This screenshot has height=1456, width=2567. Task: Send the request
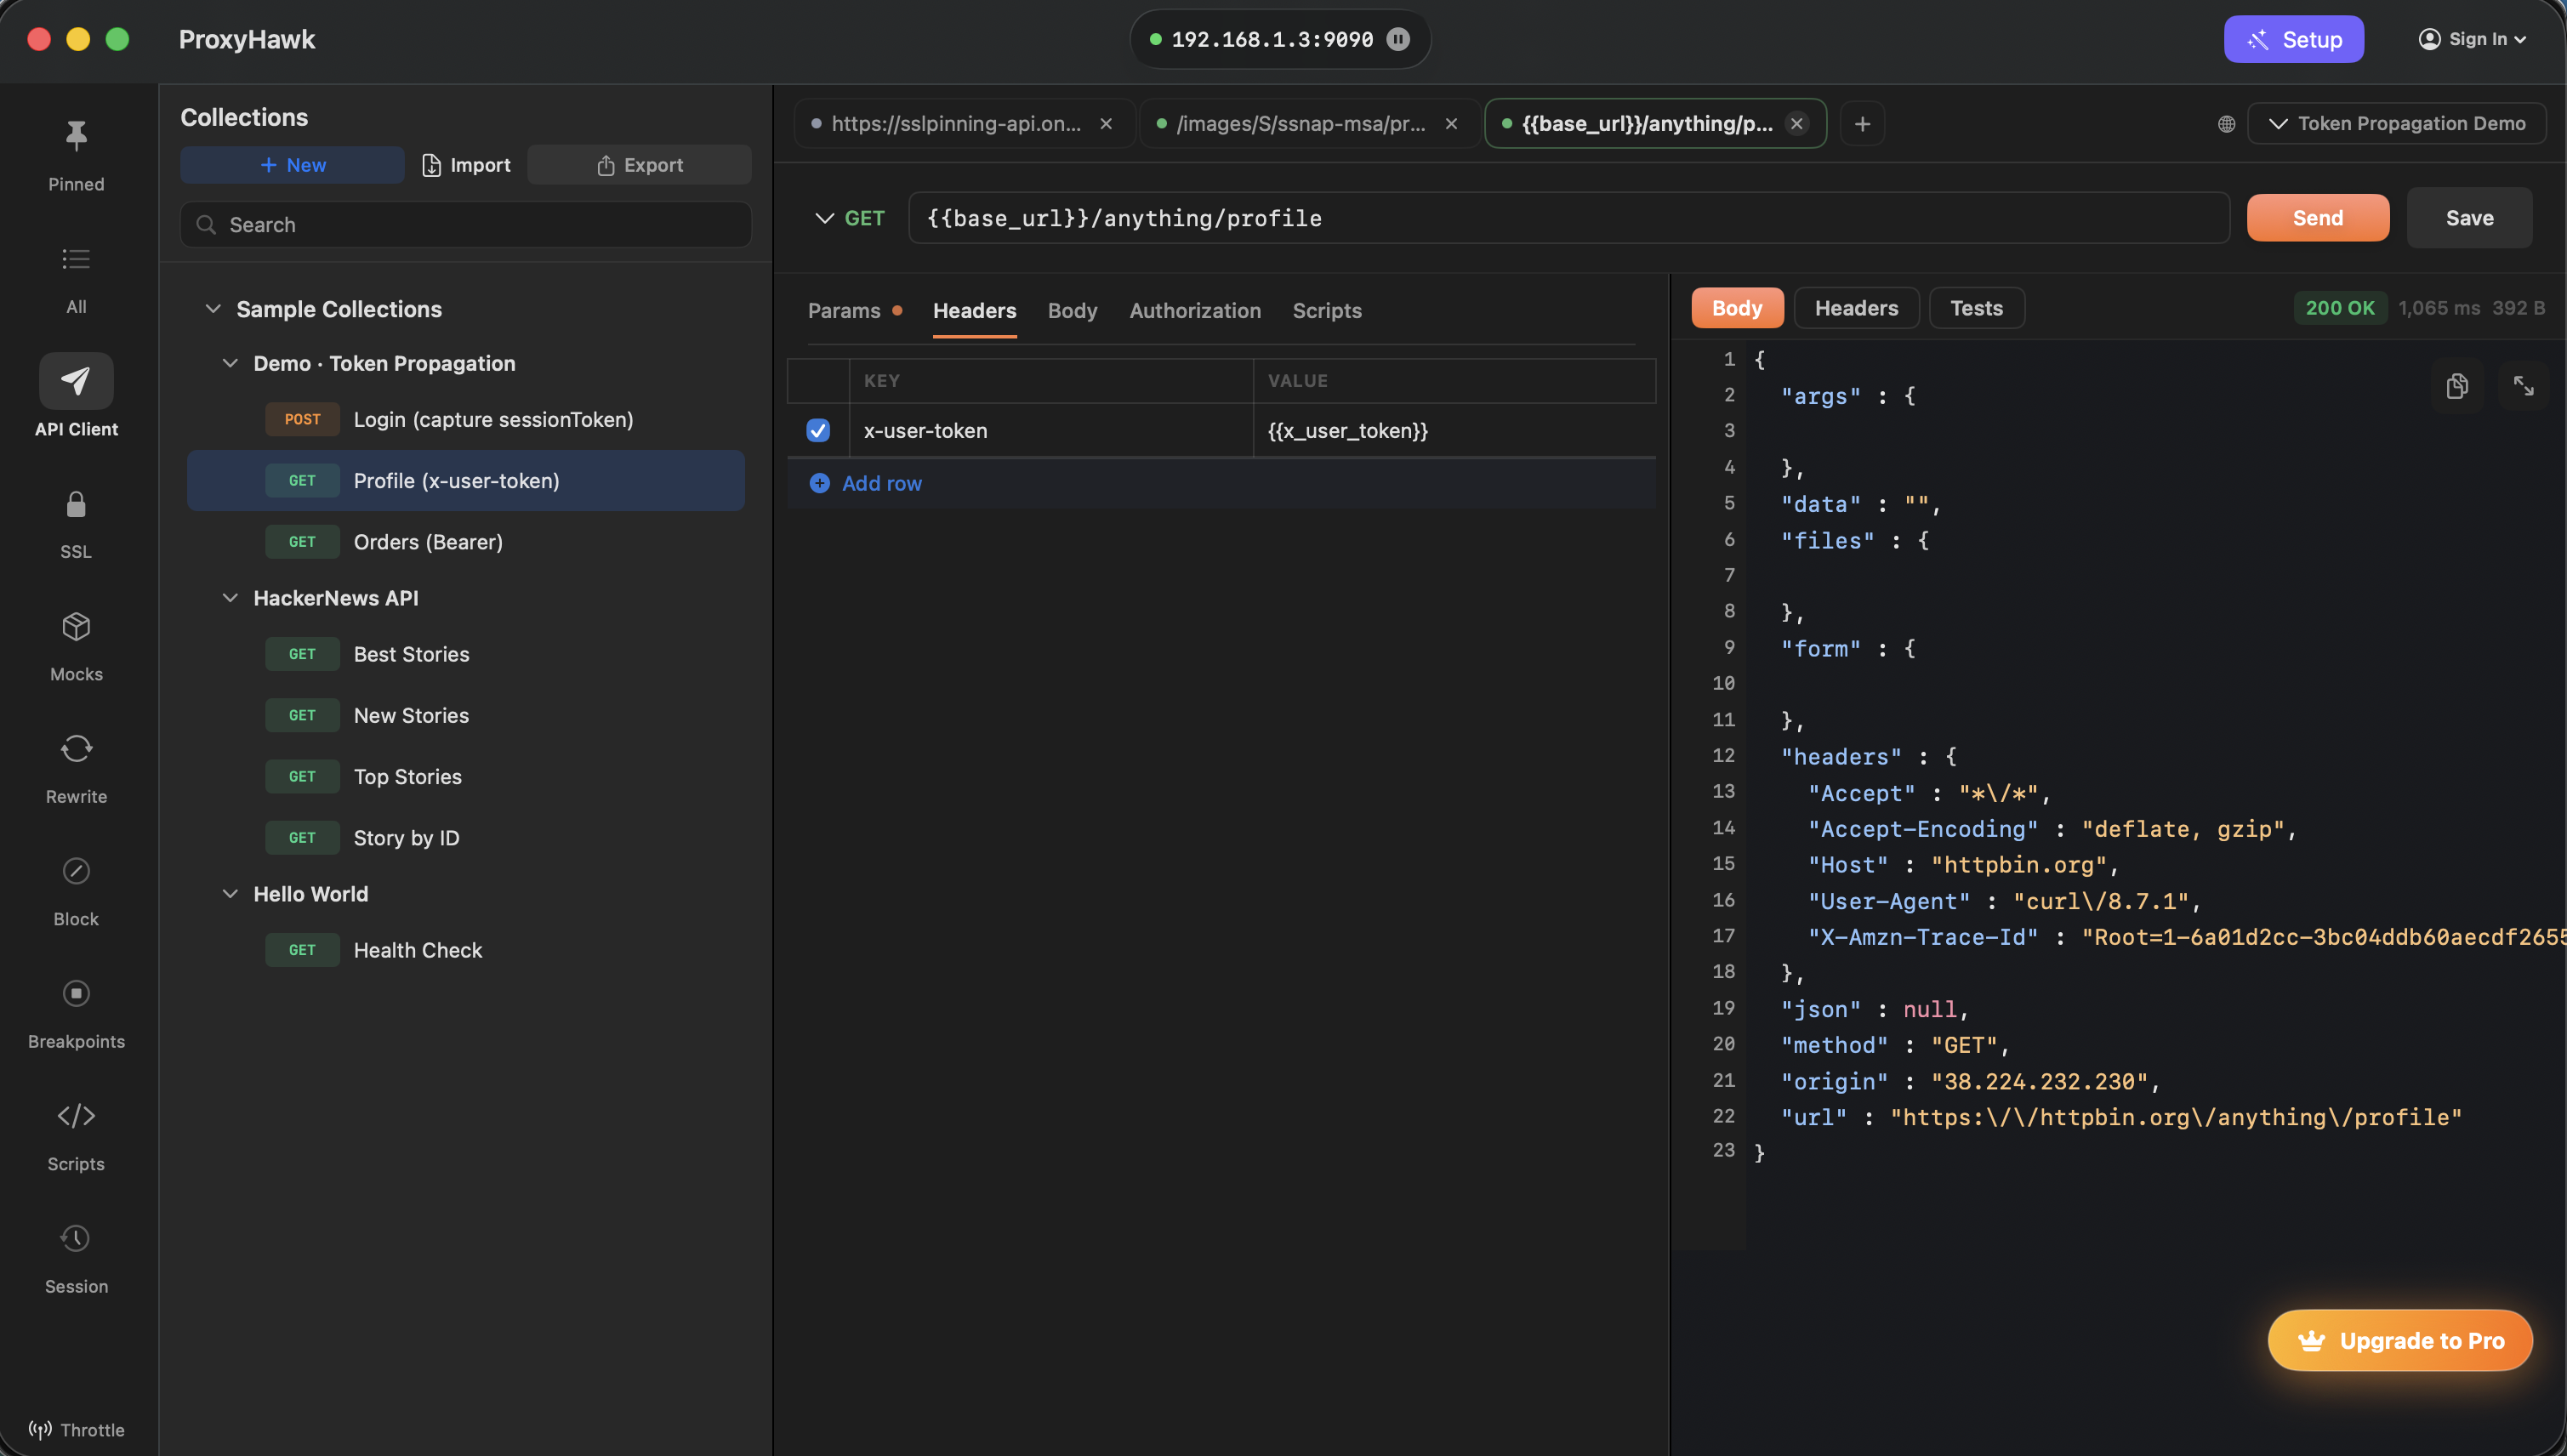(x=2317, y=218)
